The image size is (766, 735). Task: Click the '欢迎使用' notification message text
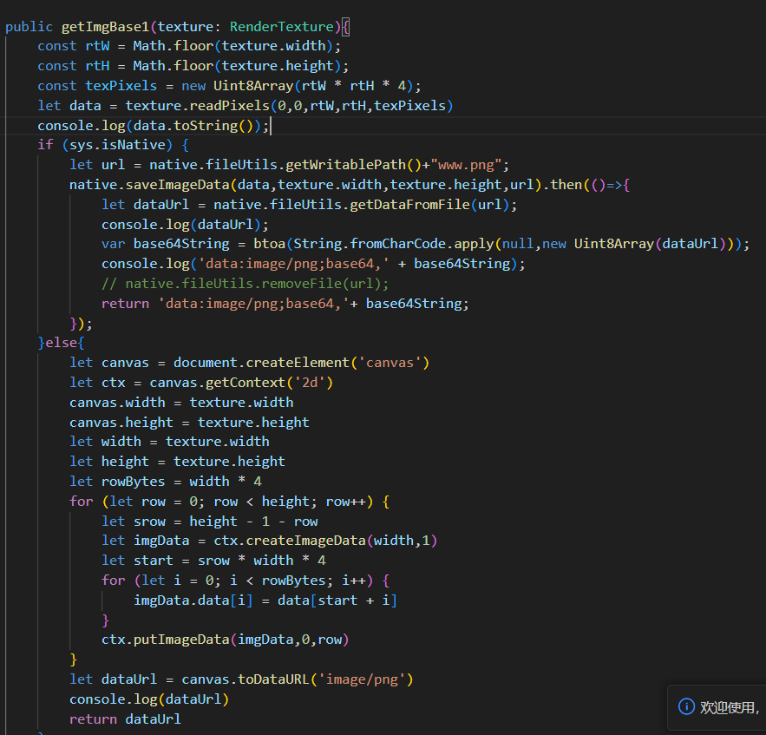[730, 707]
